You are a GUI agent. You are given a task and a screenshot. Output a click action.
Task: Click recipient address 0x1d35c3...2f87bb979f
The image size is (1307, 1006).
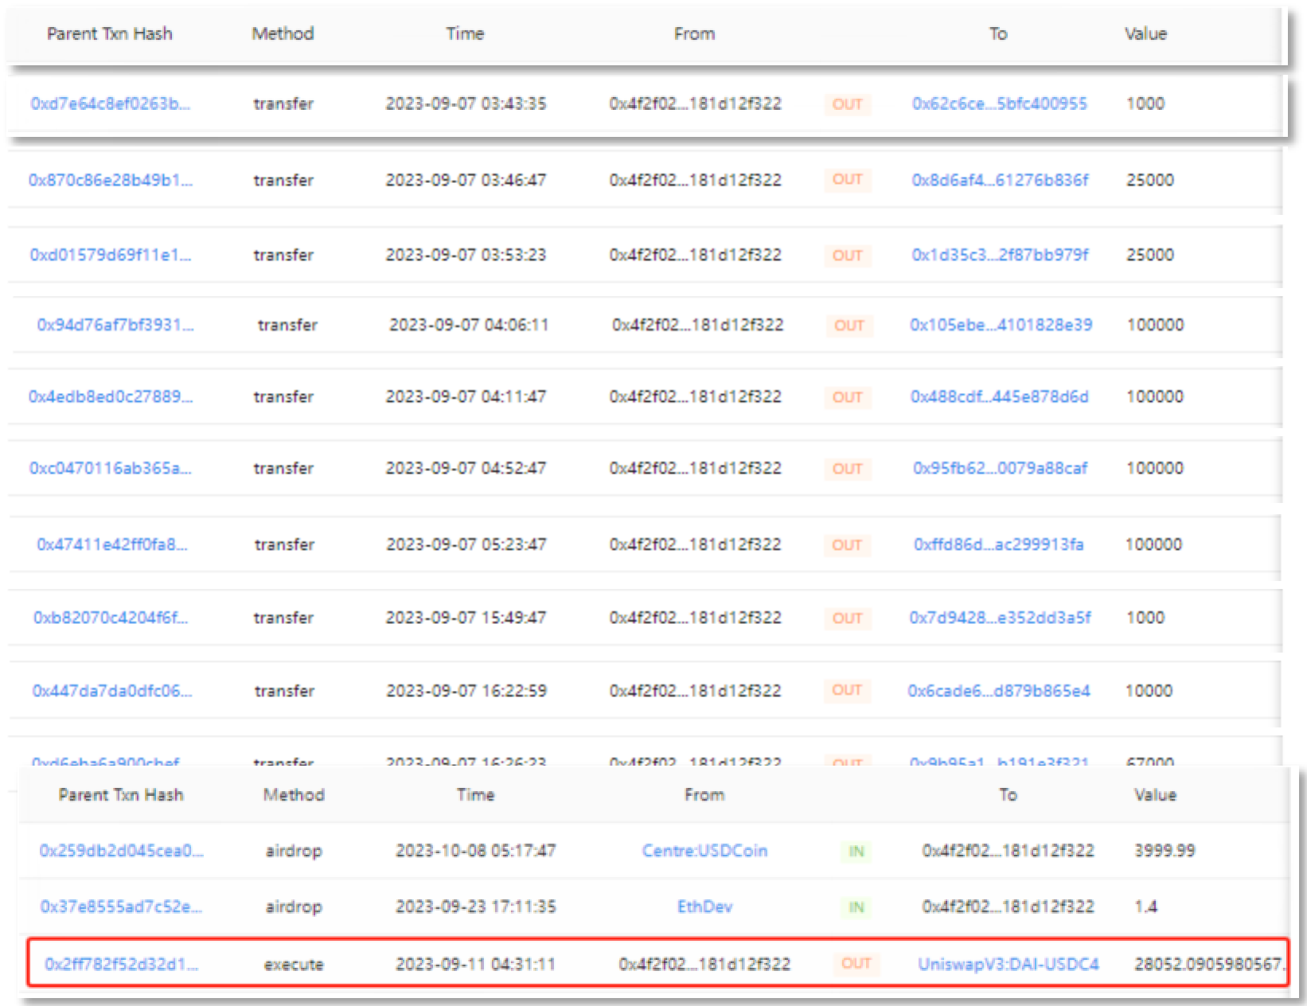coord(1000,255)
